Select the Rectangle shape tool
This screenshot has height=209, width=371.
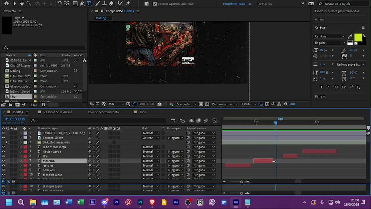coord(75,3)
